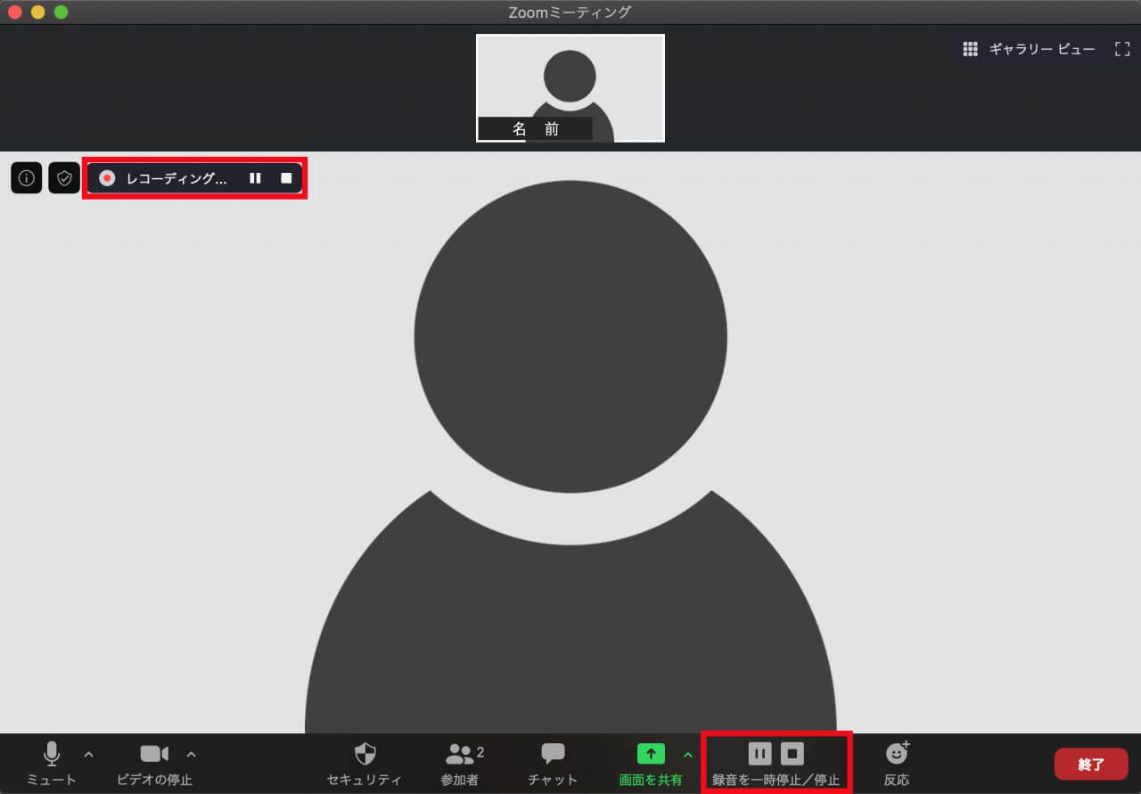Pause recording in the bottom toolbar
This screenshot has width=1141, height=794.
point(759,754)
